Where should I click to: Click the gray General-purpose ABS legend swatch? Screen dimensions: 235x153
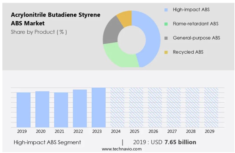pyautogui.click(x=166, y=38)
